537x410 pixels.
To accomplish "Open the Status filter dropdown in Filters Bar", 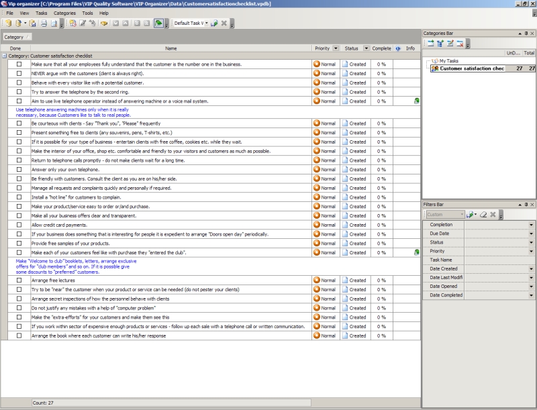I will click(x=531, y=242).
